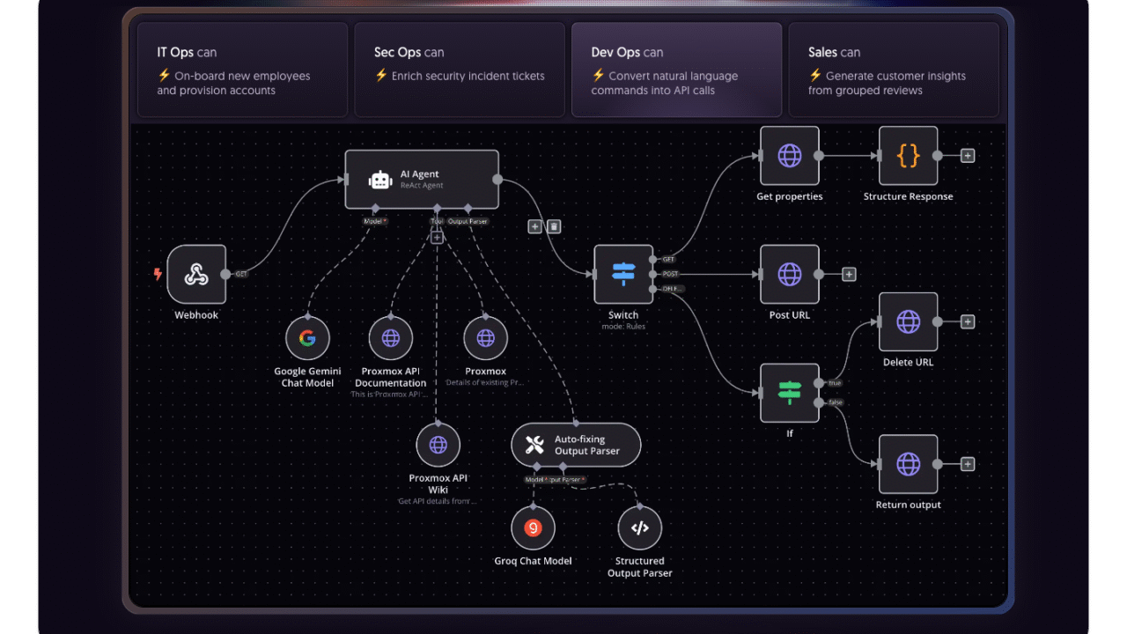Viewport: 1127px width, 634px height.
Task: Select the Get properties HTTP node
Action: [789, 156]
